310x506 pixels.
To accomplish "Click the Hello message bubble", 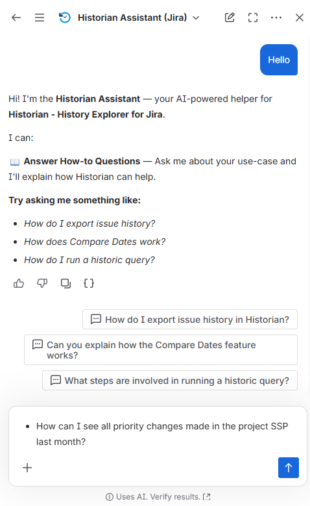I will click(x=279, y=60).
